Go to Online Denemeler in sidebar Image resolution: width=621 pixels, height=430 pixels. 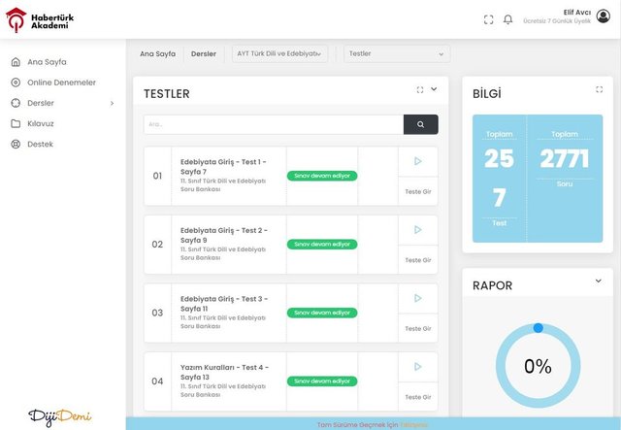[x=61, y=83]
